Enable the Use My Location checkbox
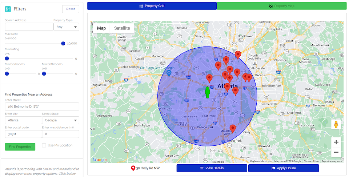 coord(44,145)
